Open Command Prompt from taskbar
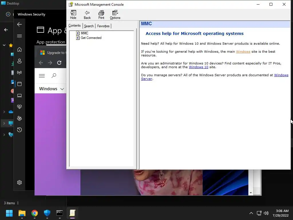This screenshot has height=220, width=293. 60,213
